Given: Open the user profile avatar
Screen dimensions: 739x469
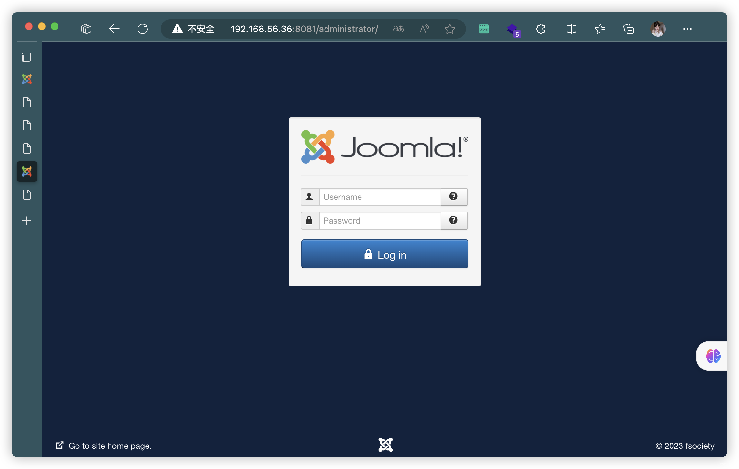Looking at the screenshot, I should pyautogui.click(x=658, y=29).
